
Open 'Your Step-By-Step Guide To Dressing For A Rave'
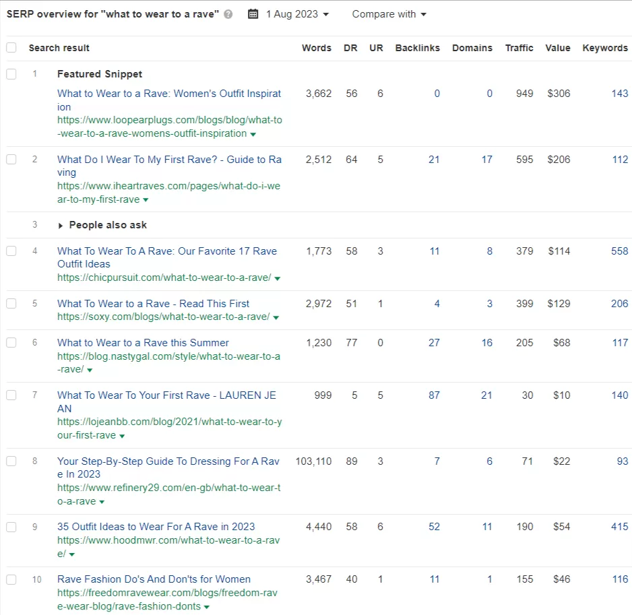[168, 467]
